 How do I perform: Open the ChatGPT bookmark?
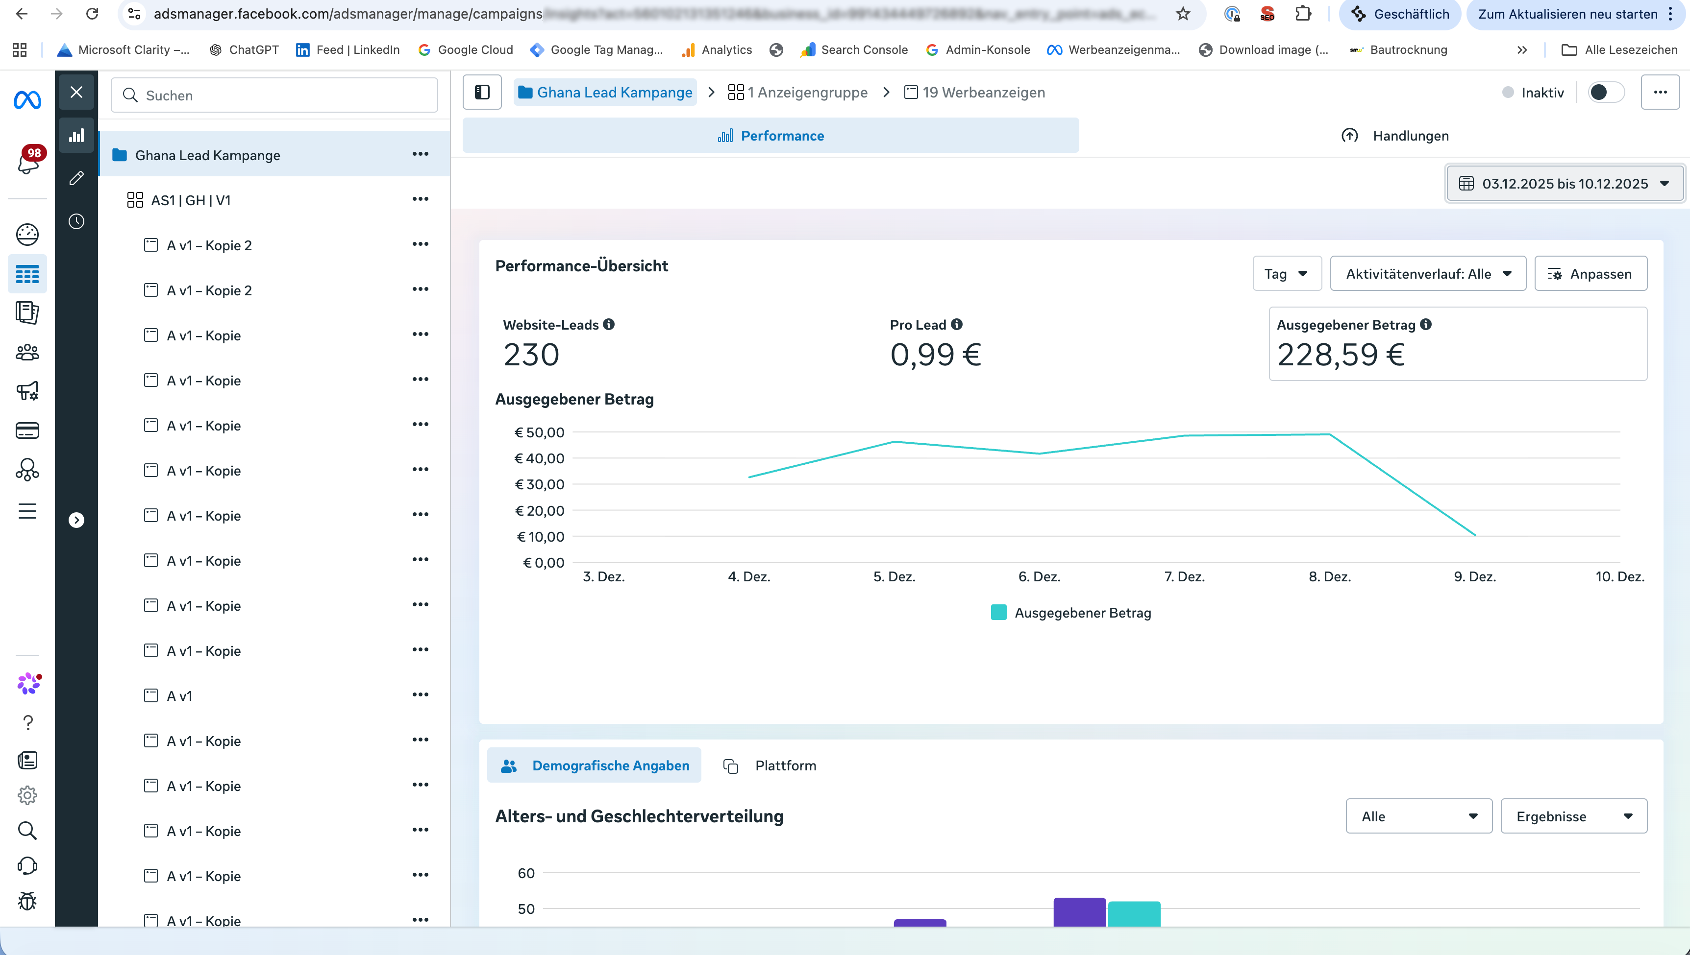(244, 50)
